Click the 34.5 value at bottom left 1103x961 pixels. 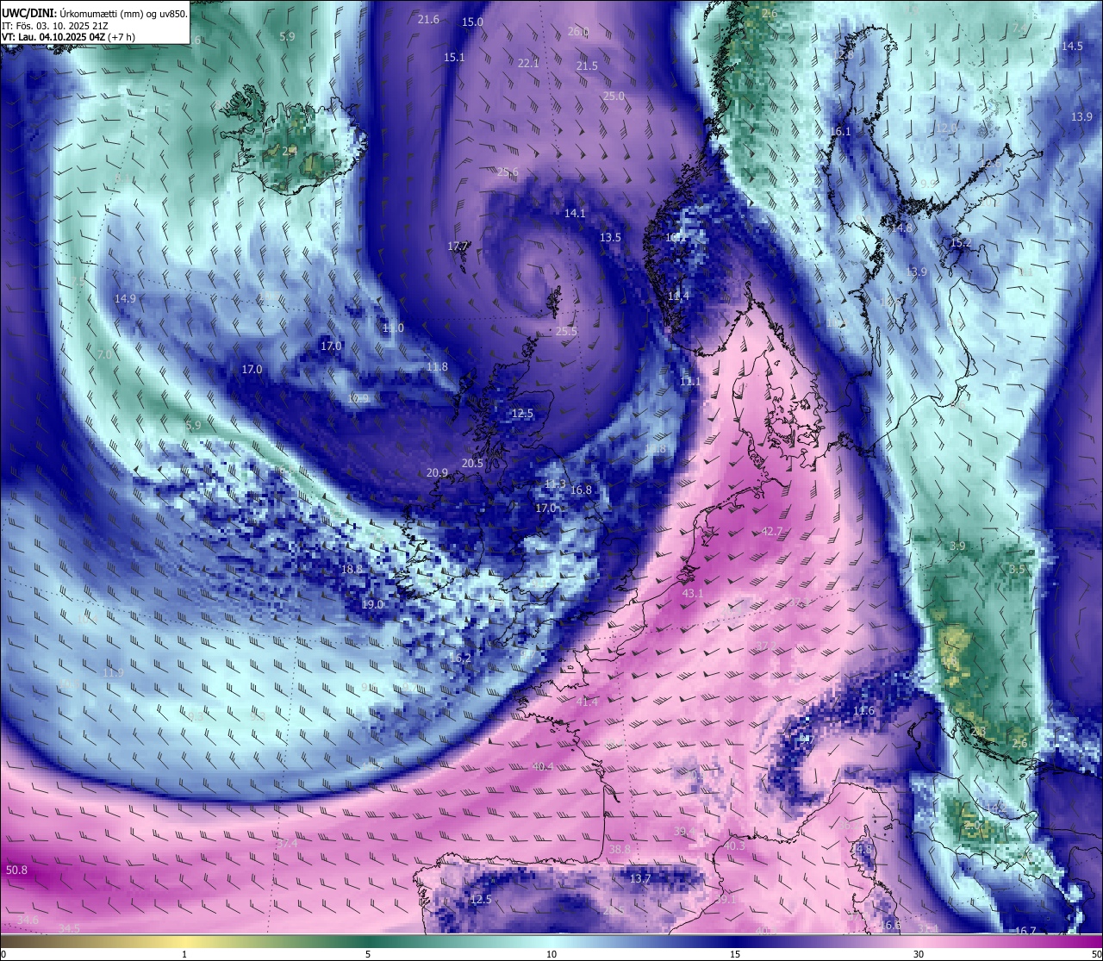(70, 928)
